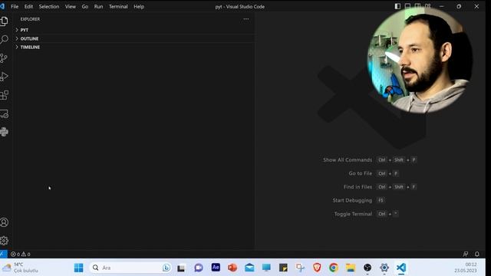
Task: Open the Windows Start menu
Action: [78, 268]
